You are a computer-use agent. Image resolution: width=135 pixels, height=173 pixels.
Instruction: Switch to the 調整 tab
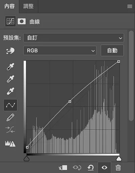[x=28, y=6]
